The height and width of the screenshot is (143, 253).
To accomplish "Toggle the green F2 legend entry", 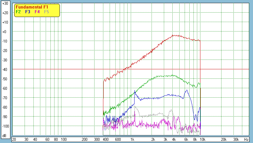I will pos(18,12).
